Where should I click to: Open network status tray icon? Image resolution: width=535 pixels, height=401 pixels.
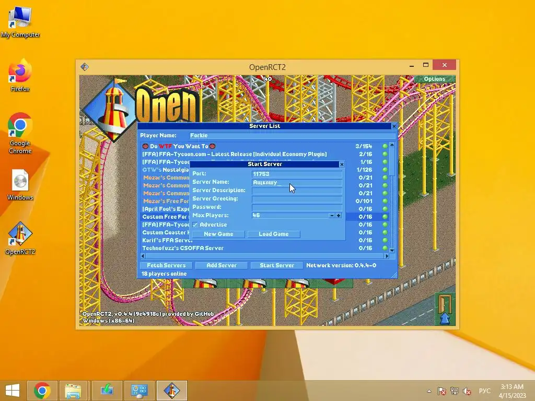point(455,391)
